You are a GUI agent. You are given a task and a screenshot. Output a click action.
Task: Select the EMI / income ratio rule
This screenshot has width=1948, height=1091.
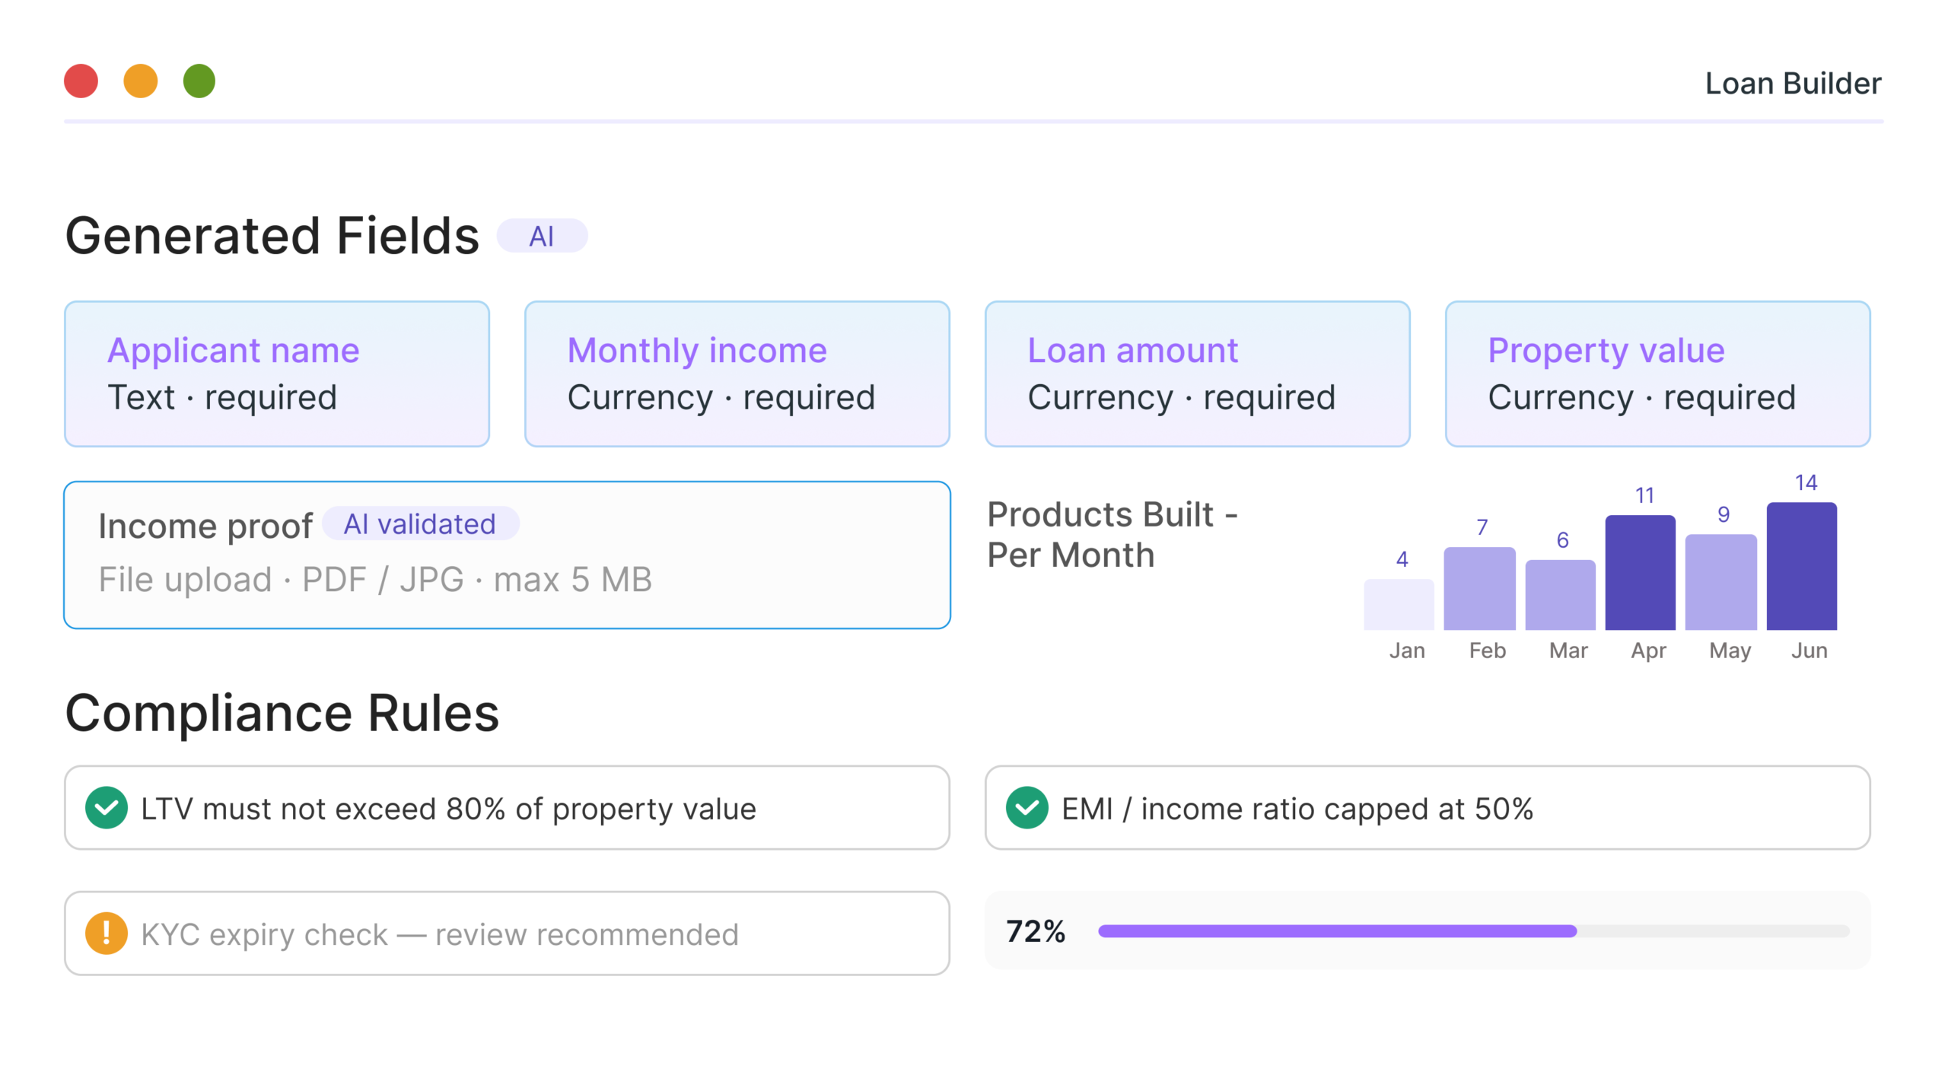1427,808
